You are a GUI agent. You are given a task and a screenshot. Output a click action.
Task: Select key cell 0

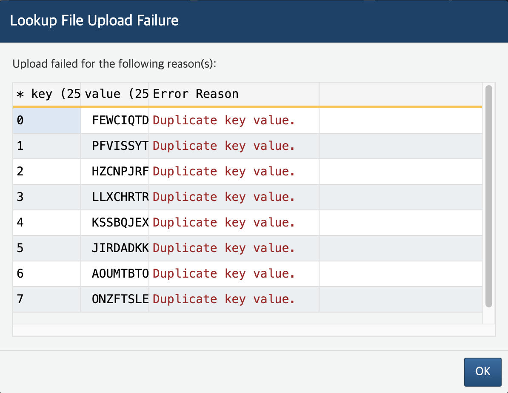coord(47,120)
